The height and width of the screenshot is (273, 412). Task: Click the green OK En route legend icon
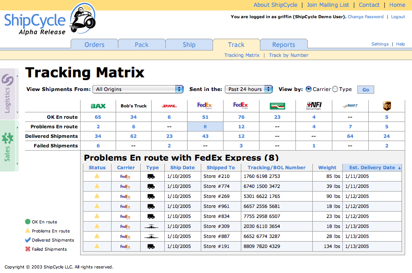pos(28,222)
